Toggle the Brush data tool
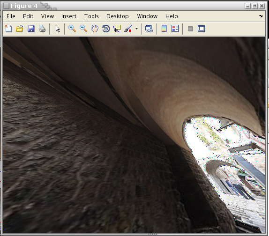The width and height of the screenshot is (269, 236). (x=128, y=29)
